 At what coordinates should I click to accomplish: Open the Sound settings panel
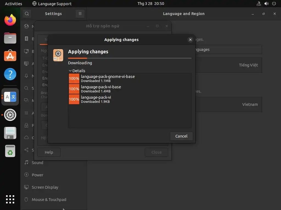[37, 163]
